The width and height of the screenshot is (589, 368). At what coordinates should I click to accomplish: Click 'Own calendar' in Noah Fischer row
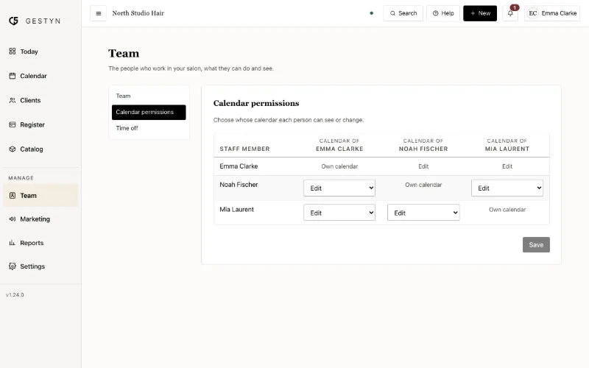coord(423,185)
